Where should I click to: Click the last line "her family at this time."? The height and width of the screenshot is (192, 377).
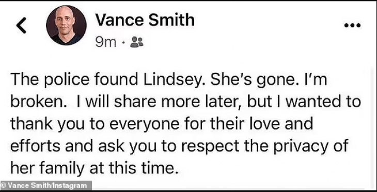[95, 168]
